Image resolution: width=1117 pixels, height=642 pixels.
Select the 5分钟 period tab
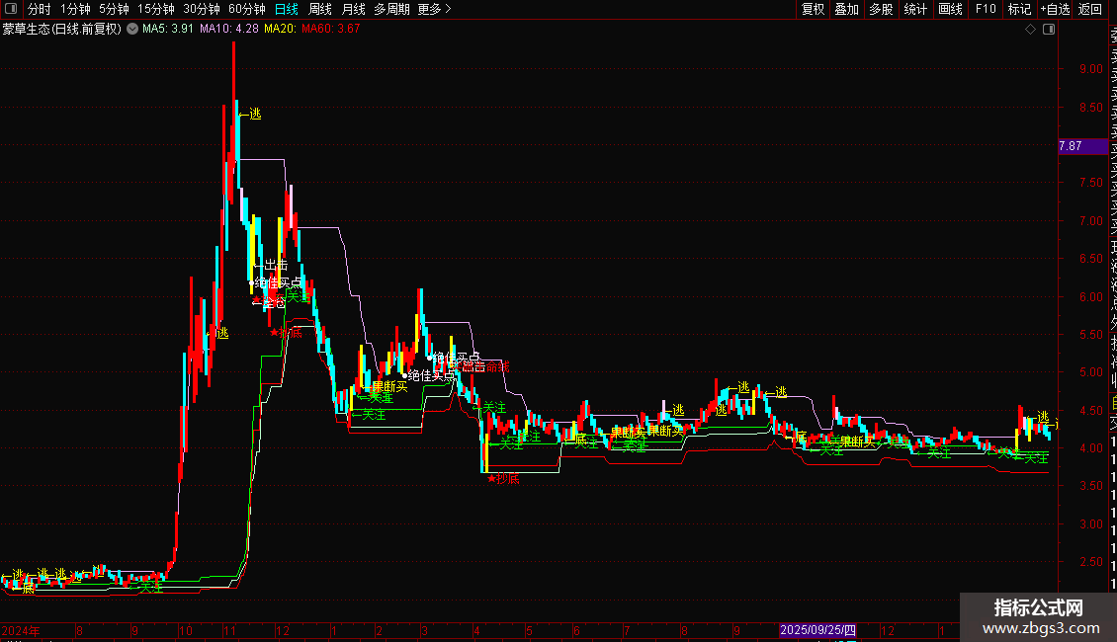point(114,9)
